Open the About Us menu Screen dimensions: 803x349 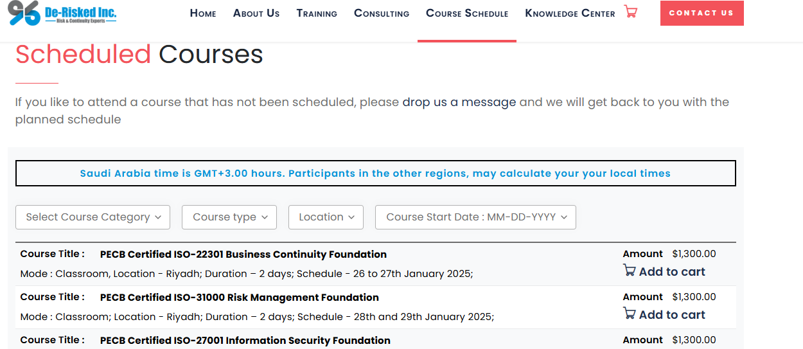tap(256, 13)
